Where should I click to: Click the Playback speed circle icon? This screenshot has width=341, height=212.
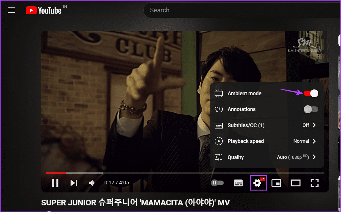[x=219, y=141]
